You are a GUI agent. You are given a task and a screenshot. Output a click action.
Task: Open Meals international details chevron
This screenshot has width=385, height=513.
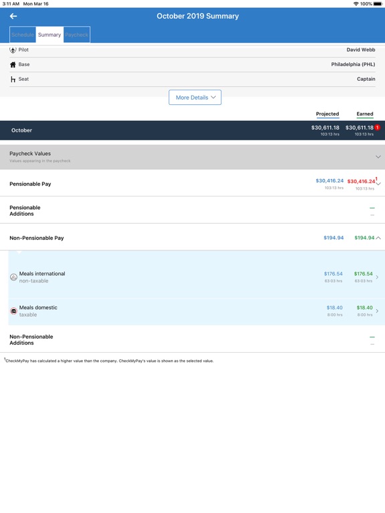click(x=377, y=277)
